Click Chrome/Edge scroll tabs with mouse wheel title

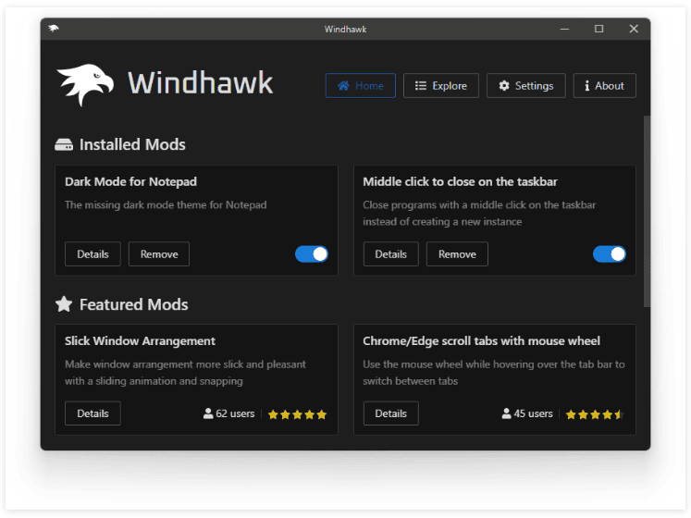pyautogui.click(x=481, y=340)
